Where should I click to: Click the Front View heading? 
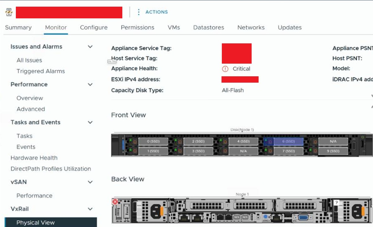tap(128, 115)
